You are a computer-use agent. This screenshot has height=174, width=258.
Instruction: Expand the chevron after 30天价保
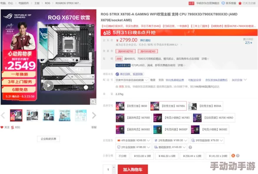click(245, 80)
